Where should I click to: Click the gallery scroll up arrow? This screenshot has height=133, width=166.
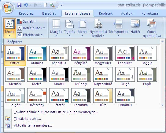162,41
